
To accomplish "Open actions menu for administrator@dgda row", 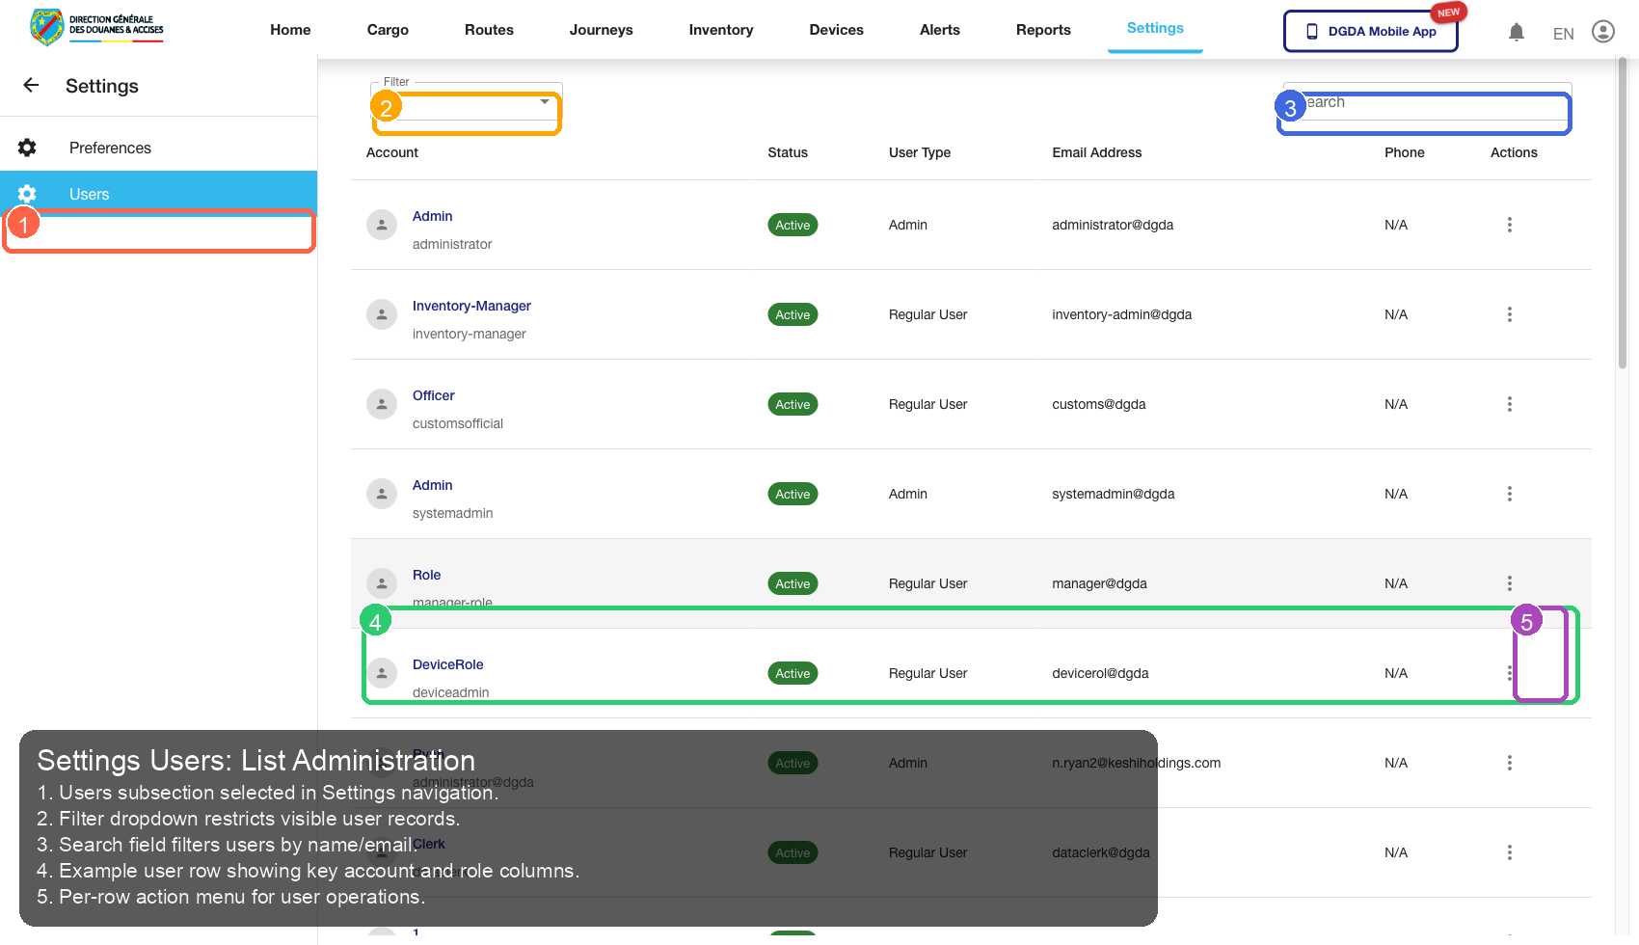I will click(x=1509, y=225).
